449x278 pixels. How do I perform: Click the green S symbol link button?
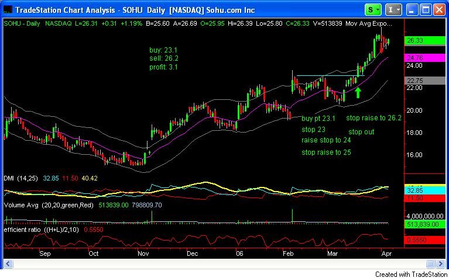tap(373, 10)
